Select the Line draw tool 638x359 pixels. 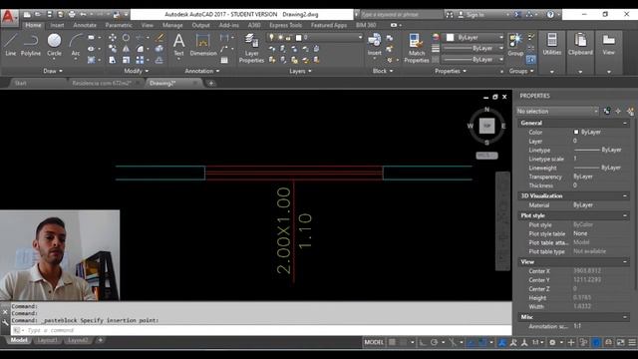(11, 44)
